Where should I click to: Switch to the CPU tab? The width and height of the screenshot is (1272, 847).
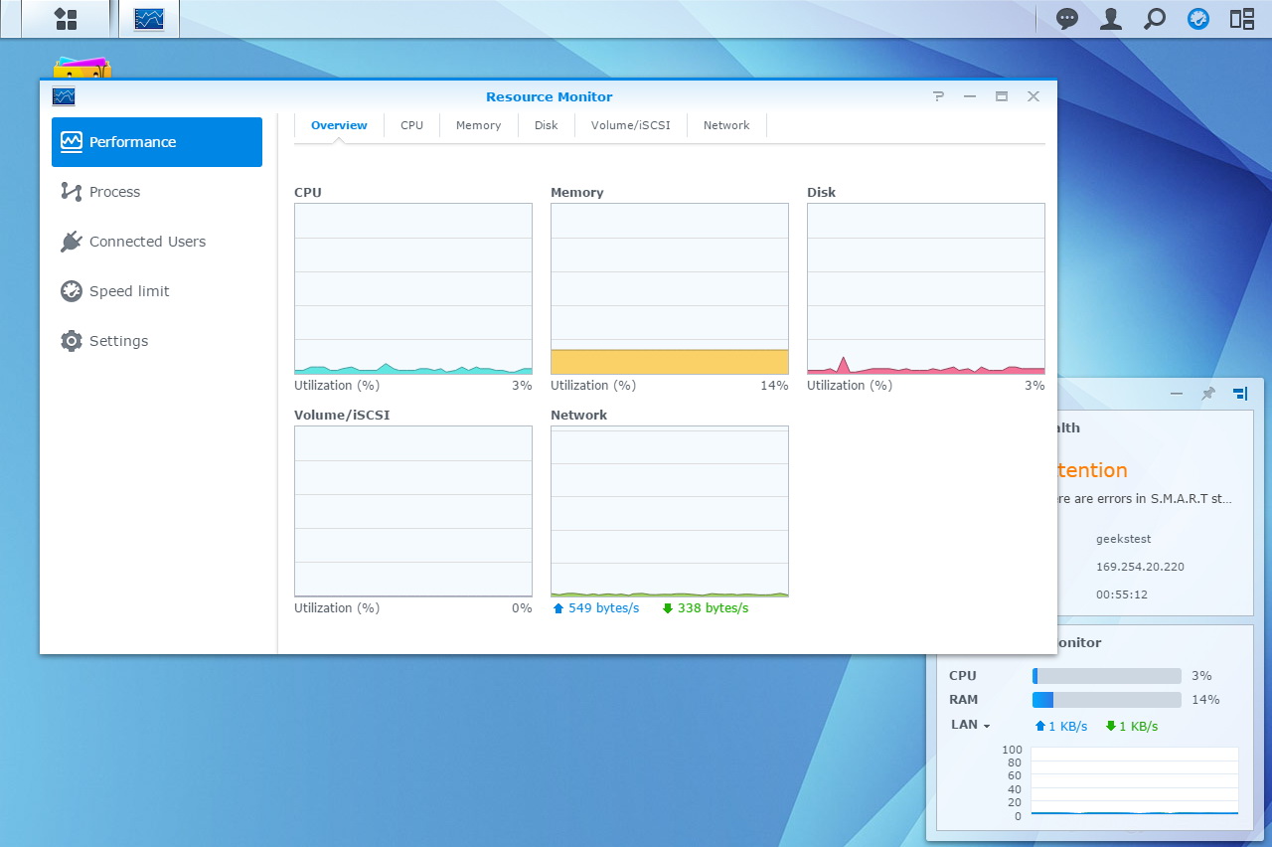tap(411, 125)
